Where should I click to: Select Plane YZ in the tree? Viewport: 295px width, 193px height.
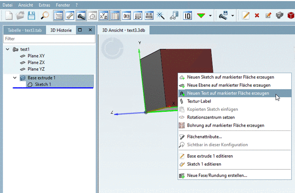click(x=36, y=69)
